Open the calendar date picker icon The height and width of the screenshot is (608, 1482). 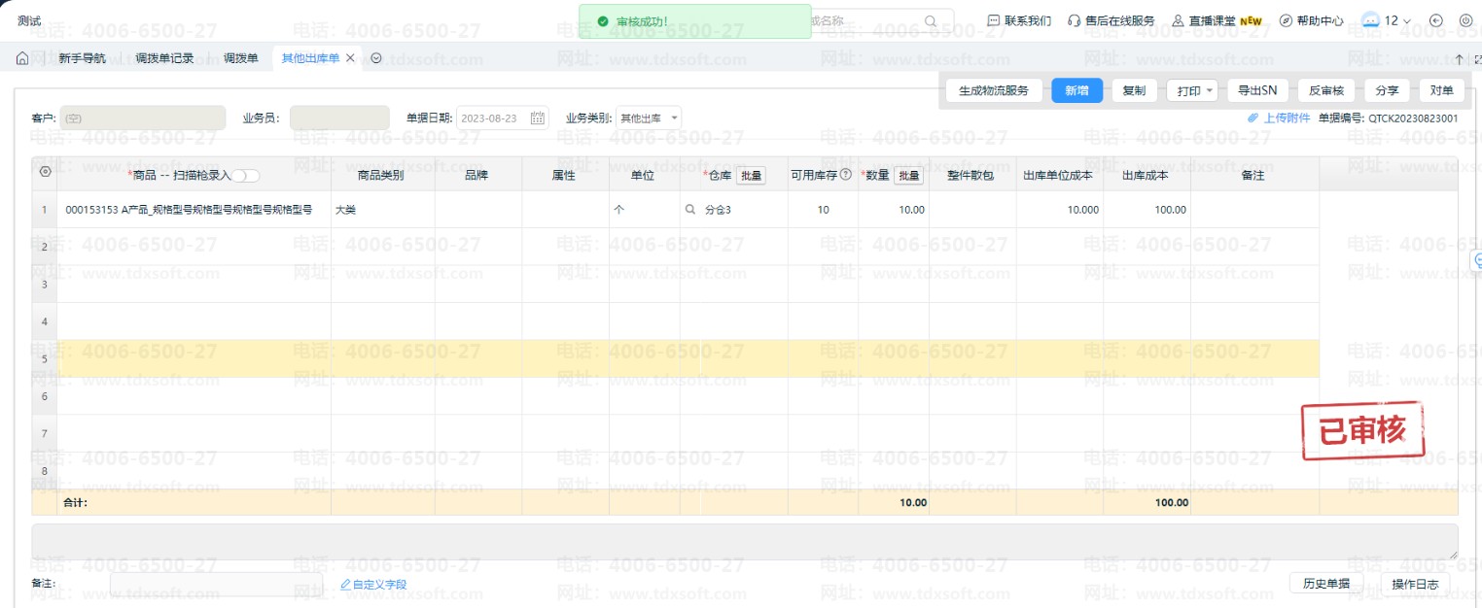pos(538,118)
